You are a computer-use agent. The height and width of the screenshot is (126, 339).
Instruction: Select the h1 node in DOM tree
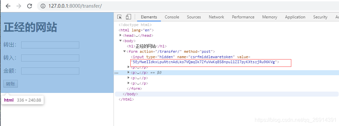(147, 46)
